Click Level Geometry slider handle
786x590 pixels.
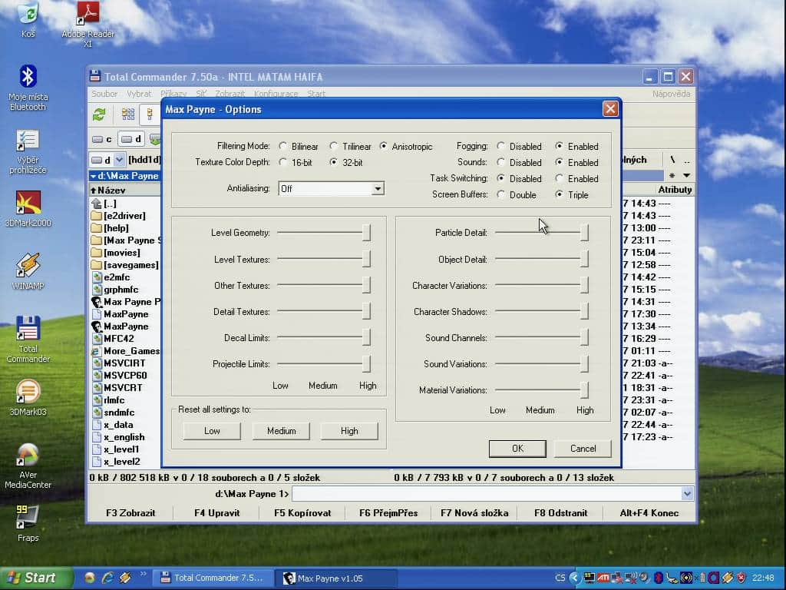pos(366,233)
